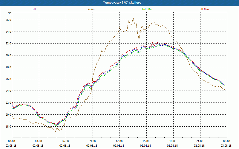The height and width of the screenshot is (149, 239).
Task: Click the chart title Temperatur [°C] skaliert
Action: click(x=119, y=2)
